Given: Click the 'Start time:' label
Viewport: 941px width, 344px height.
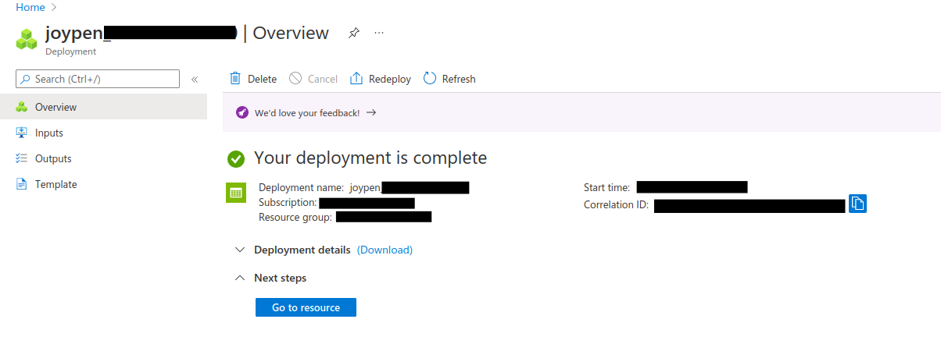Looking at the screenshot, I should [606, 187].
